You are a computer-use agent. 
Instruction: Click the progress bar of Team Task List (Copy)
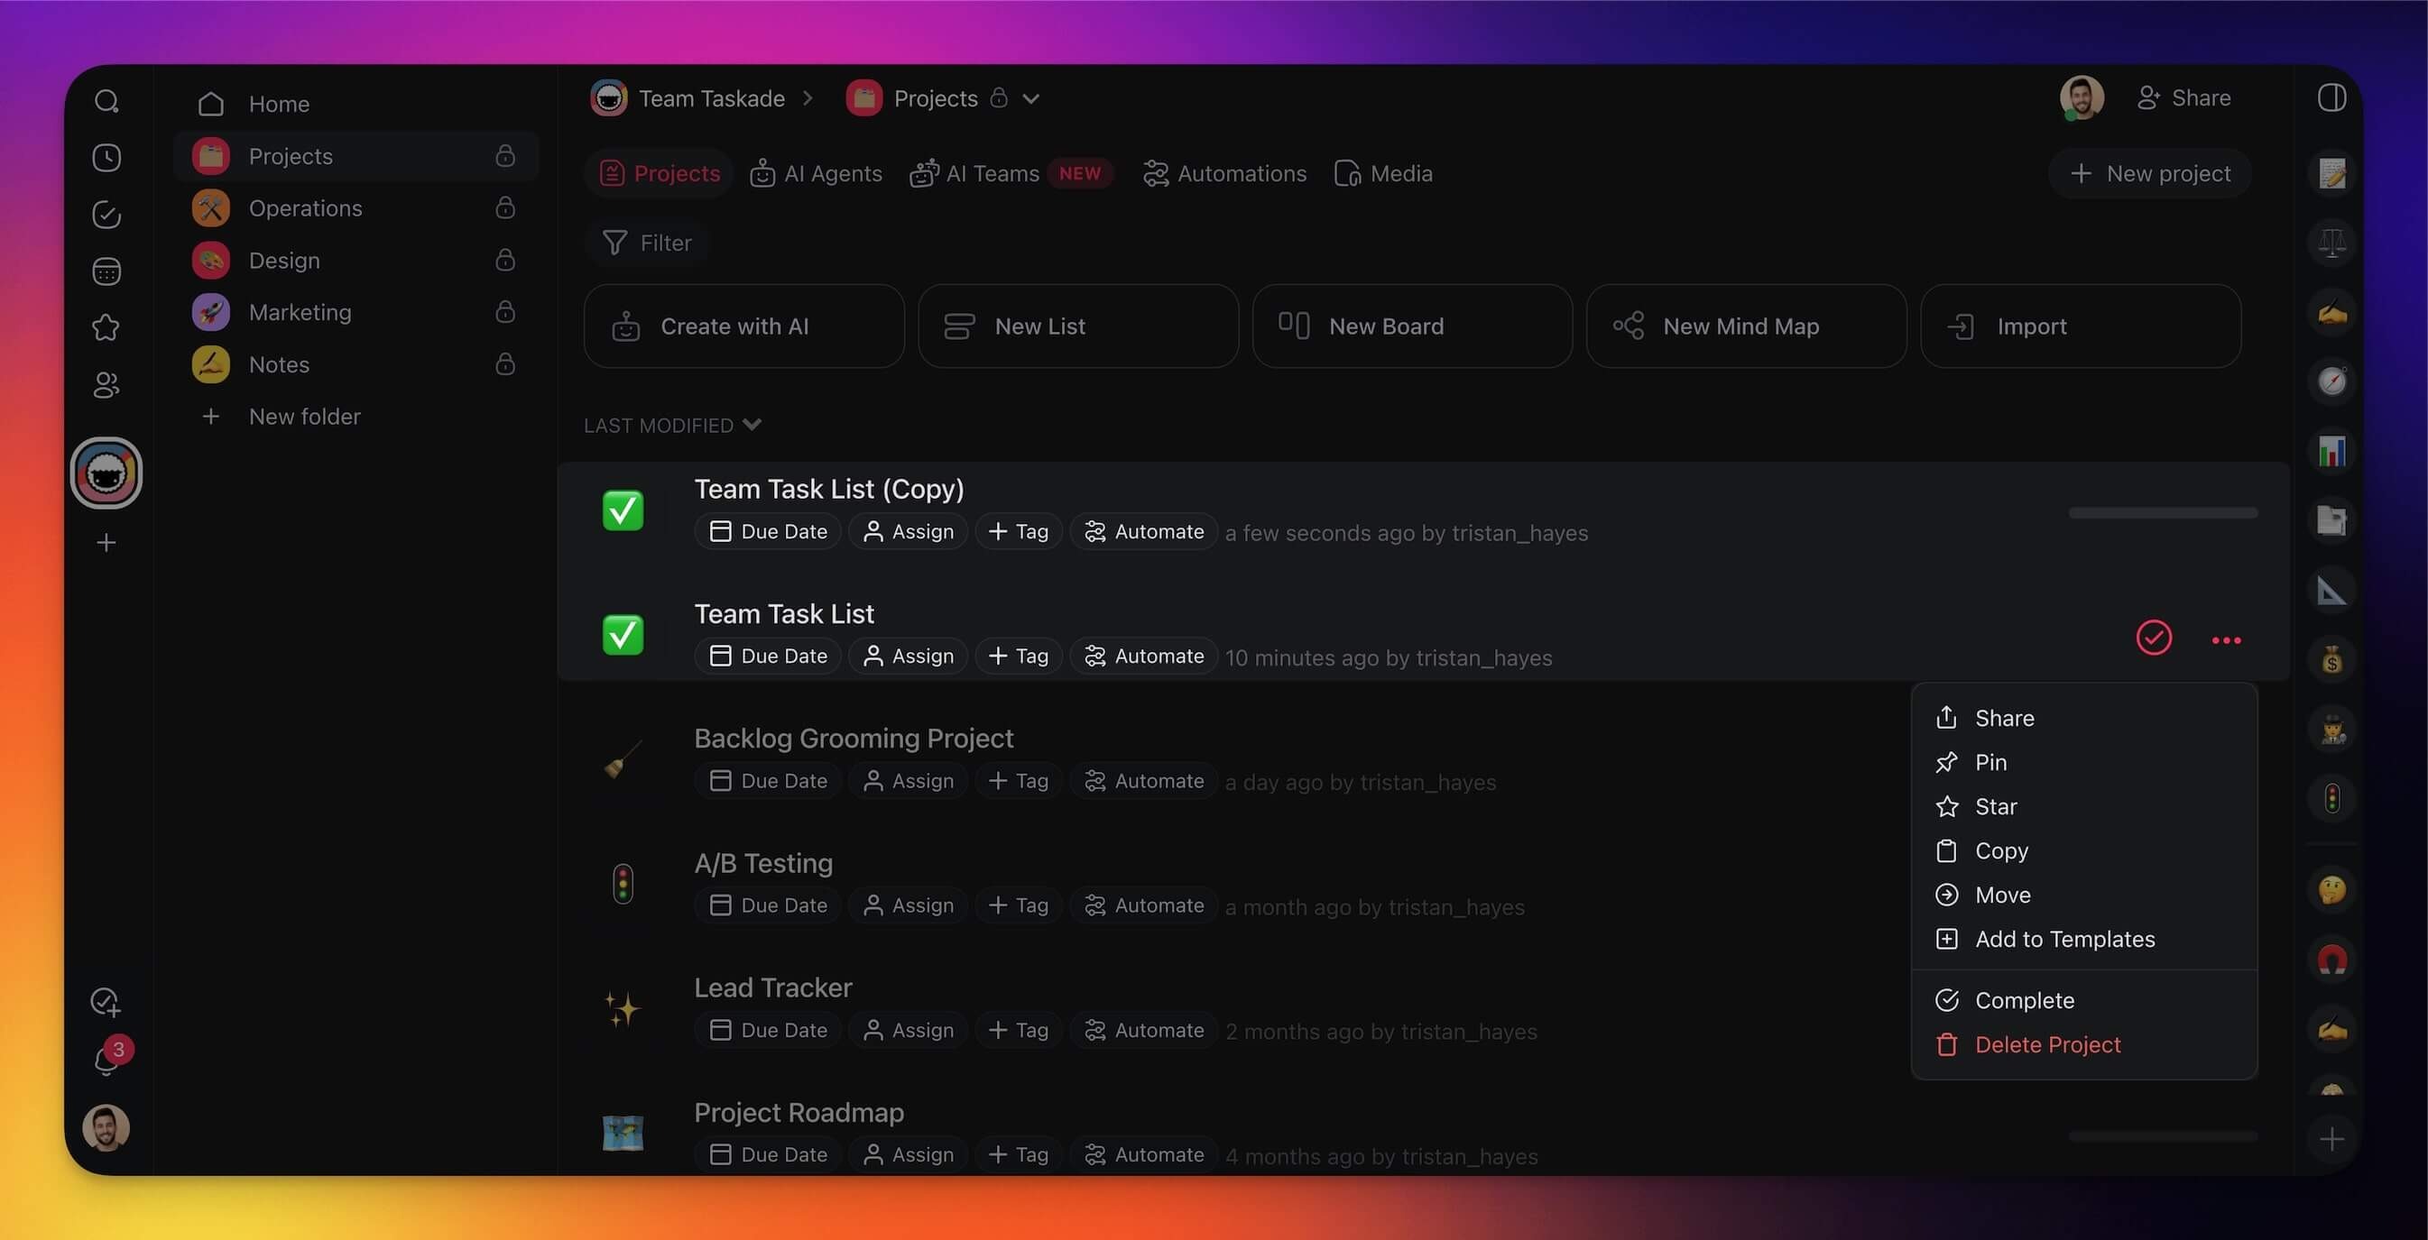(x=2162, y=512)
